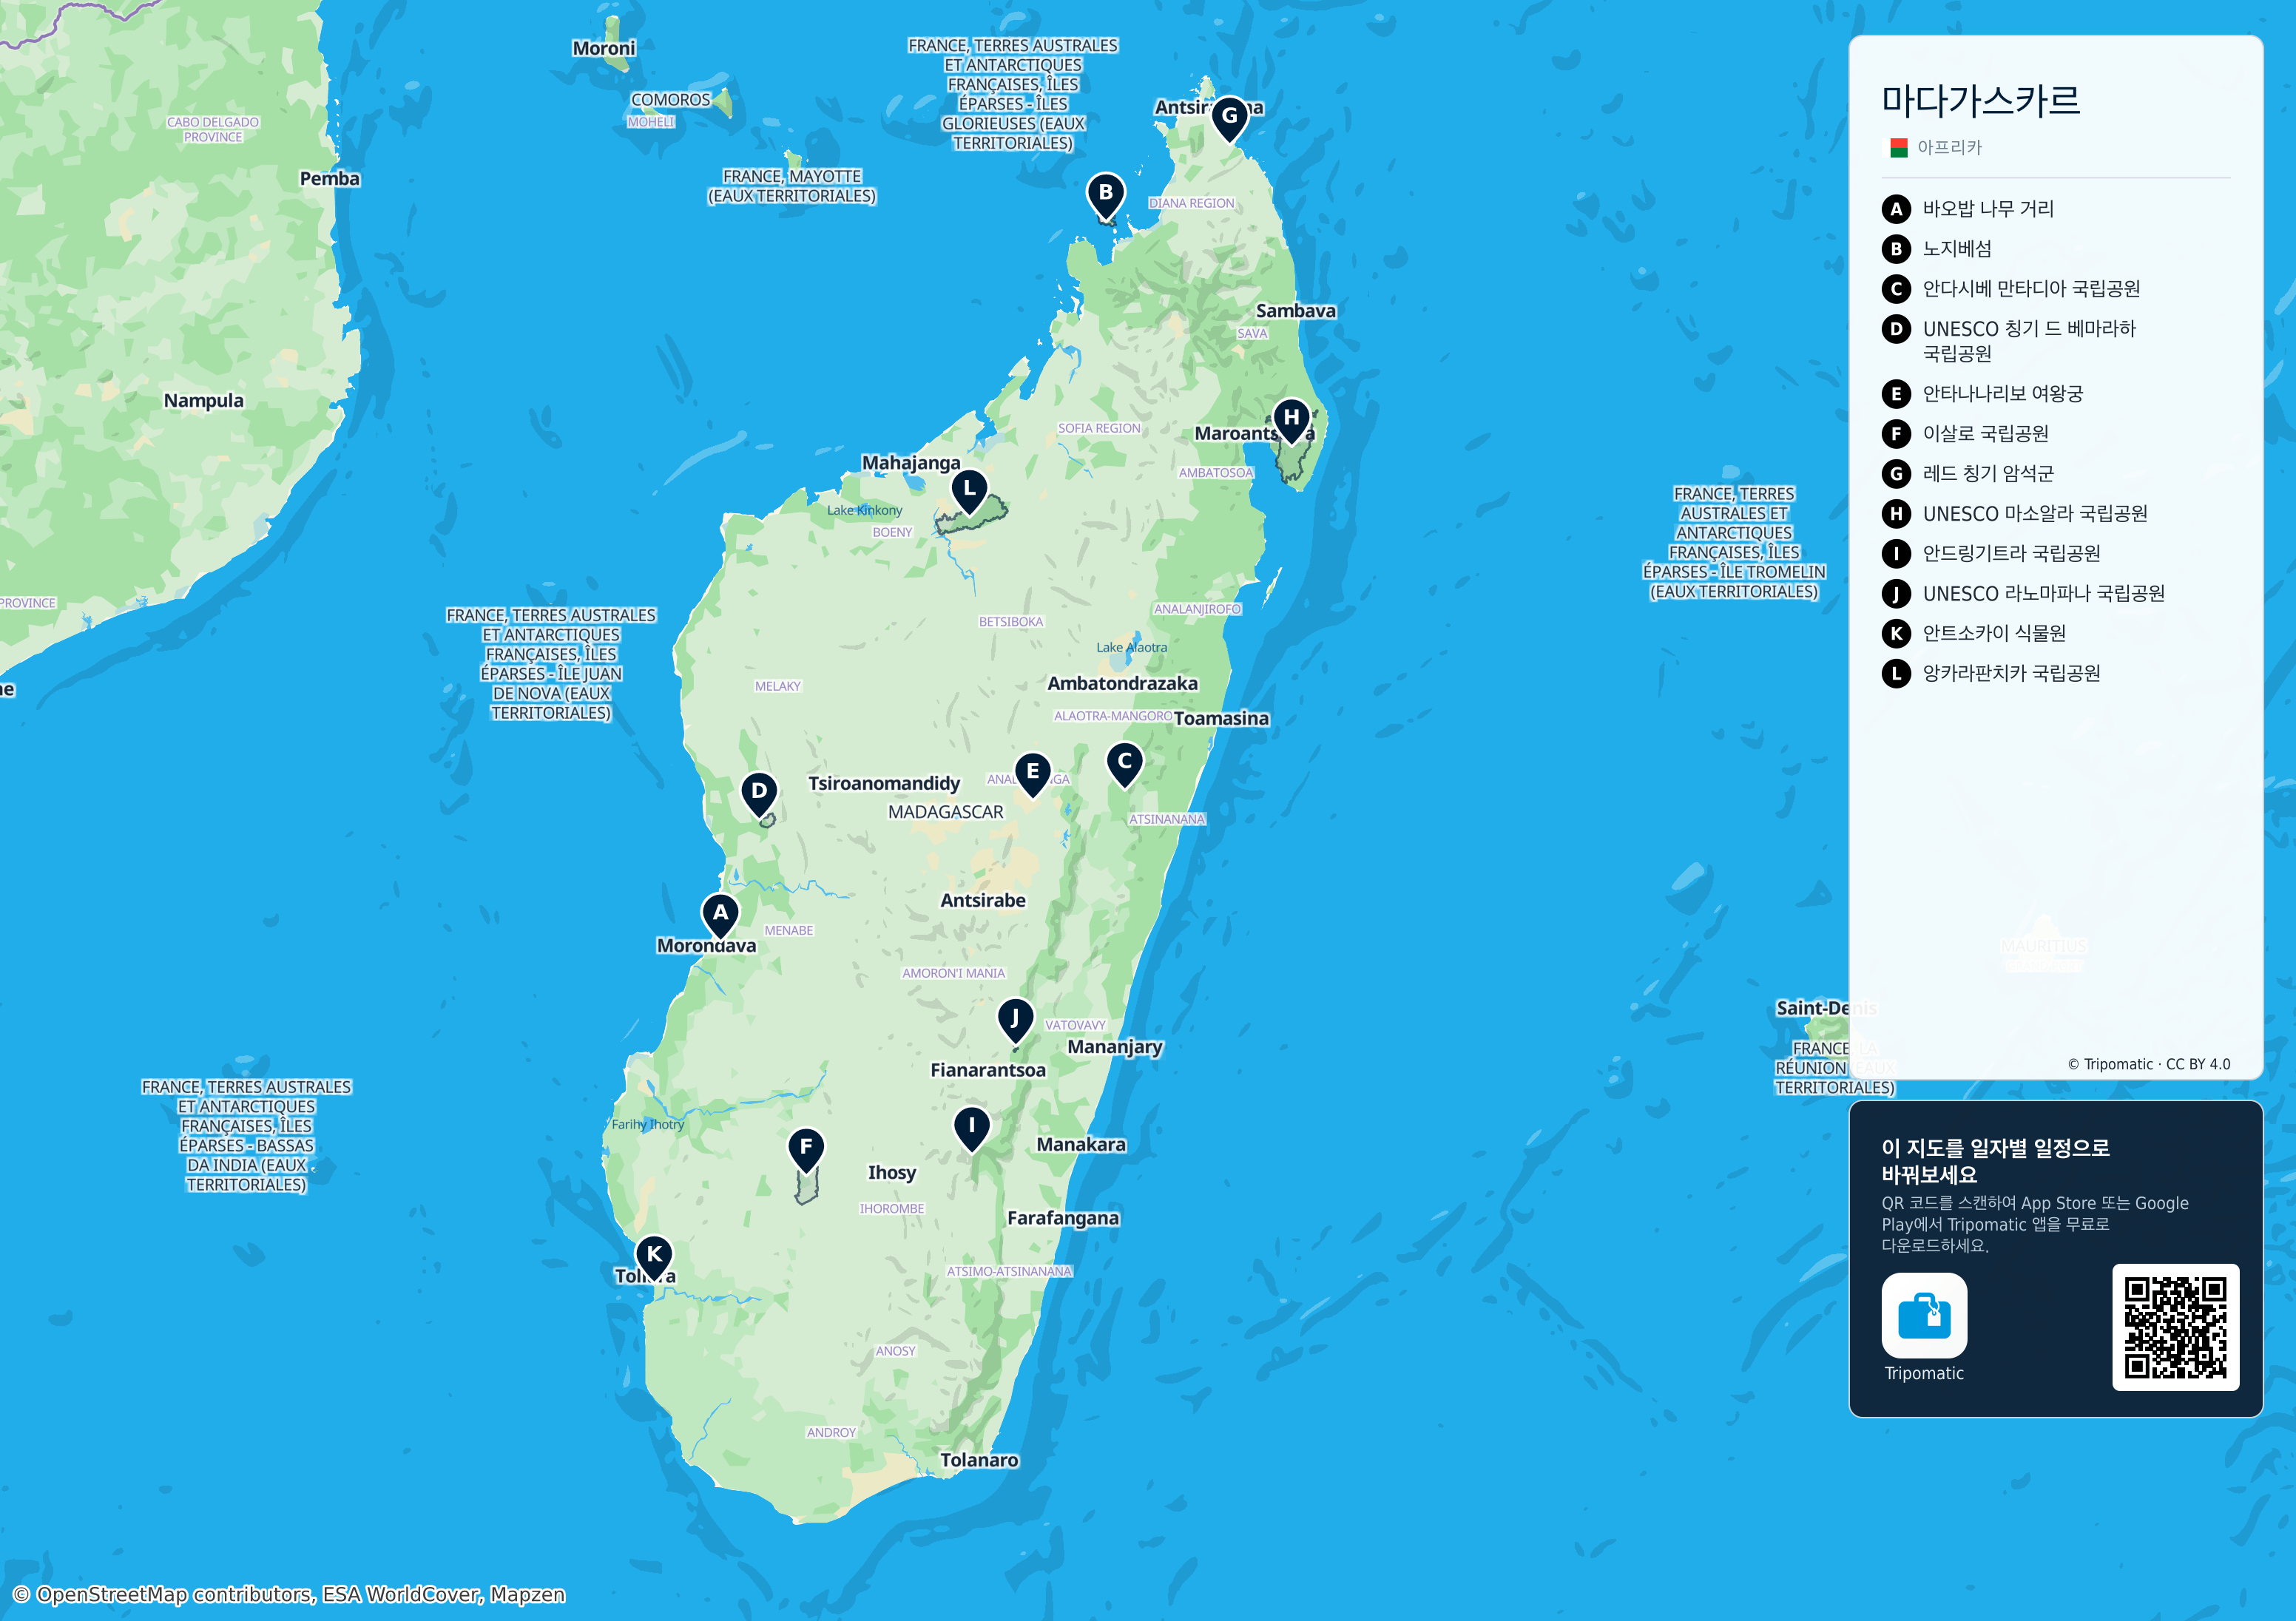Open map pin J above Fianarantsoa

point(1015,1020)
